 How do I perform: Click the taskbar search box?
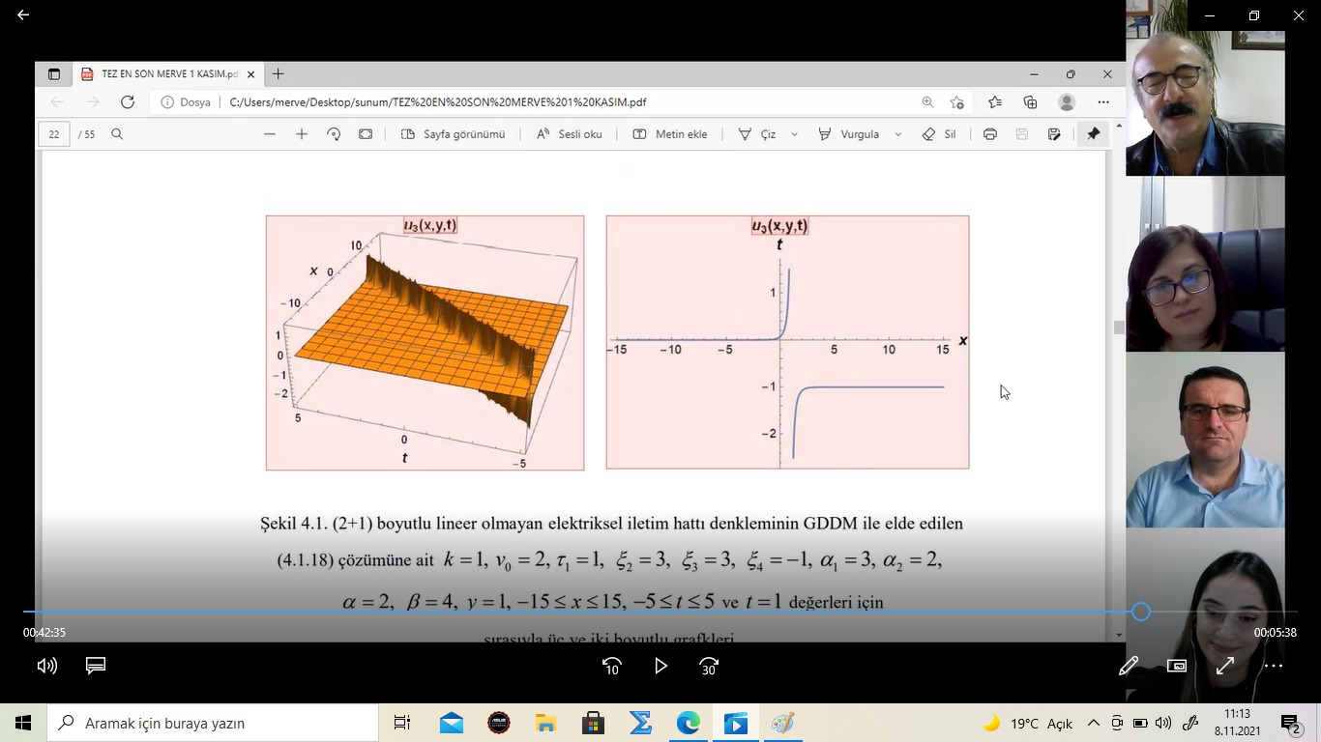pos(213,723)
